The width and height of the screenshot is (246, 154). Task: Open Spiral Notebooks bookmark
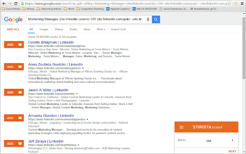pyautogui.click(x=173, y=9)
